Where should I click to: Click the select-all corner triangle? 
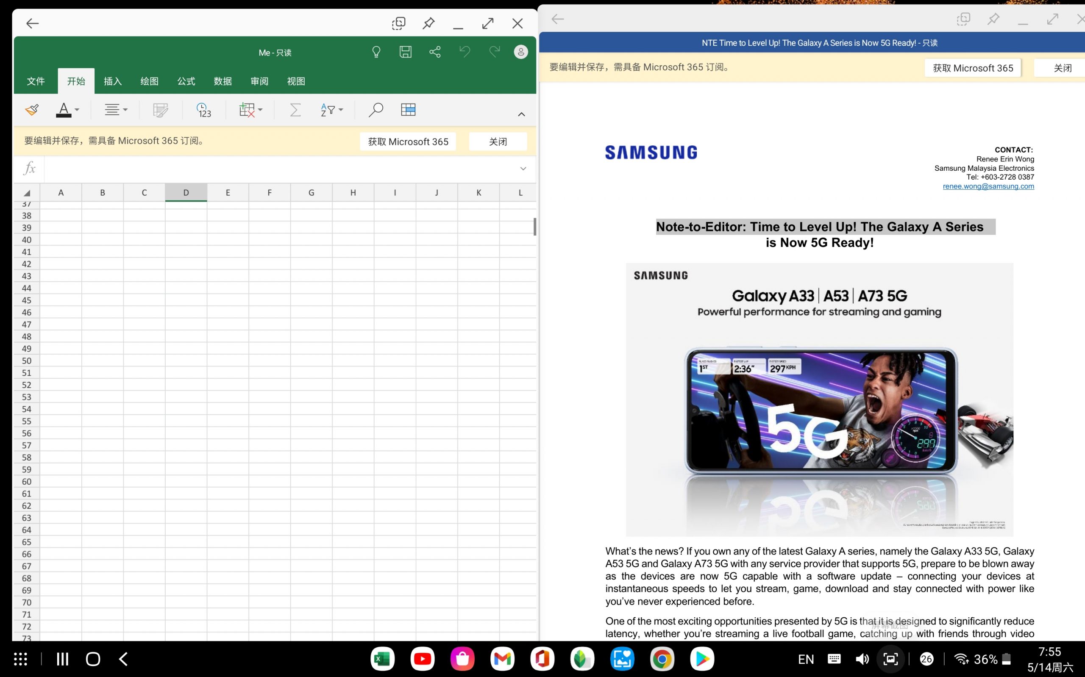(27, 193)
